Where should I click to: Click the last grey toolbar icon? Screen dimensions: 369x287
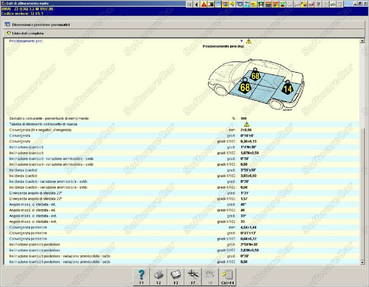pyautogui.click(x=340, y=4)
